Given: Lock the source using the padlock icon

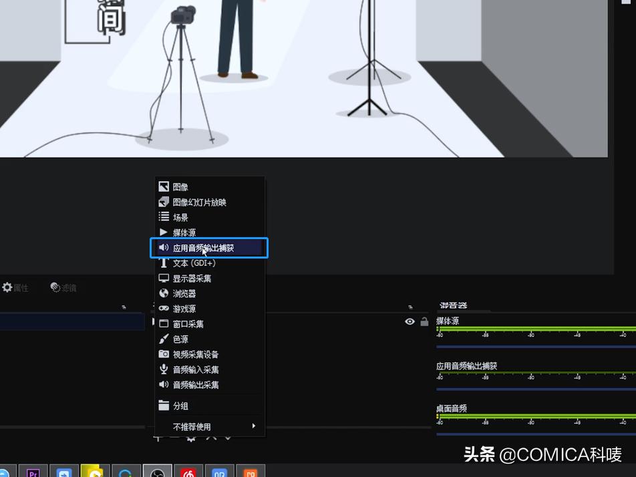Looking at the screenshot, I should pos(425,321).
